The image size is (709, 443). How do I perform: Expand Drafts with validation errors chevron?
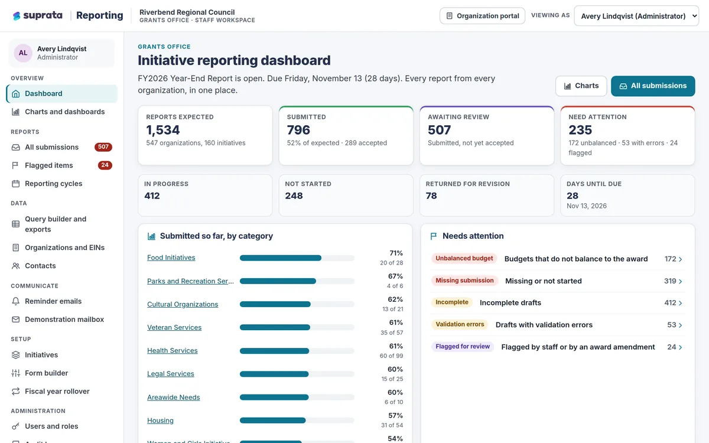click(681, 325)
